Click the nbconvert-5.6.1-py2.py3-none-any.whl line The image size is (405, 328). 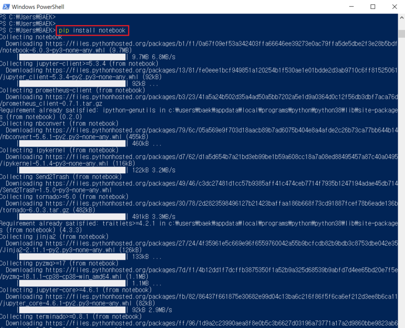(74, 137)
